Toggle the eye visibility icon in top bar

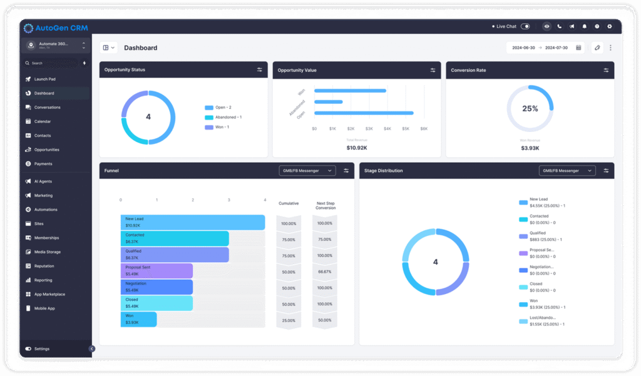pyautogui.click(x=546, y=27)
